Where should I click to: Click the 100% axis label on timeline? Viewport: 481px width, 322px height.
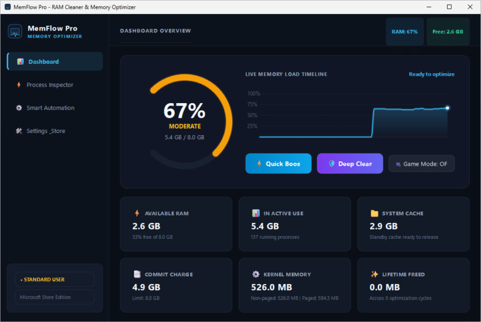tap(253, 93)
